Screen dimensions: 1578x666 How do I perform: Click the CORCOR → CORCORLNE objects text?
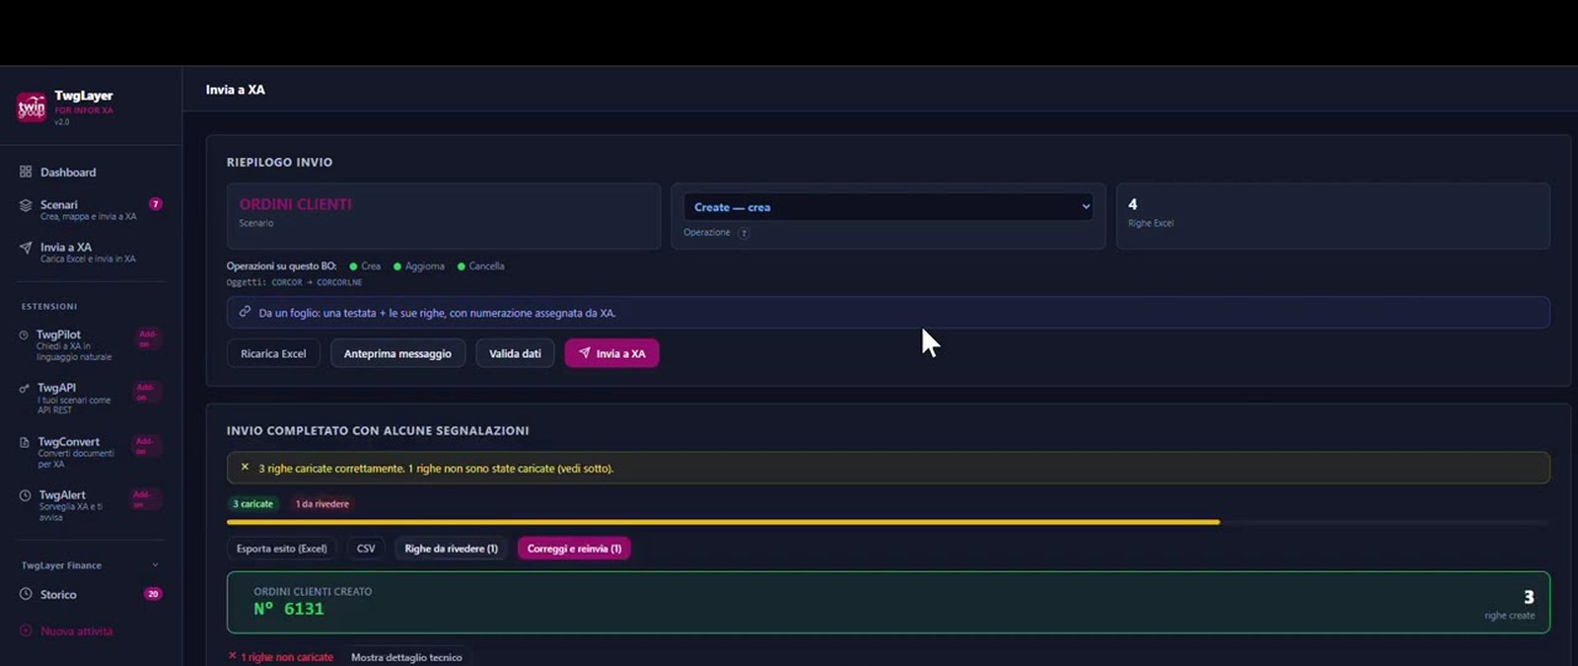point(317,282)
